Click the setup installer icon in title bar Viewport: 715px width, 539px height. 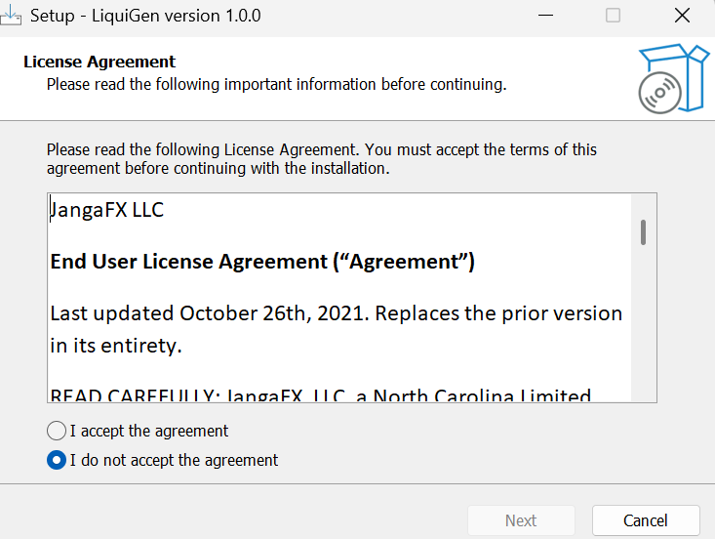tap(10, 15)
